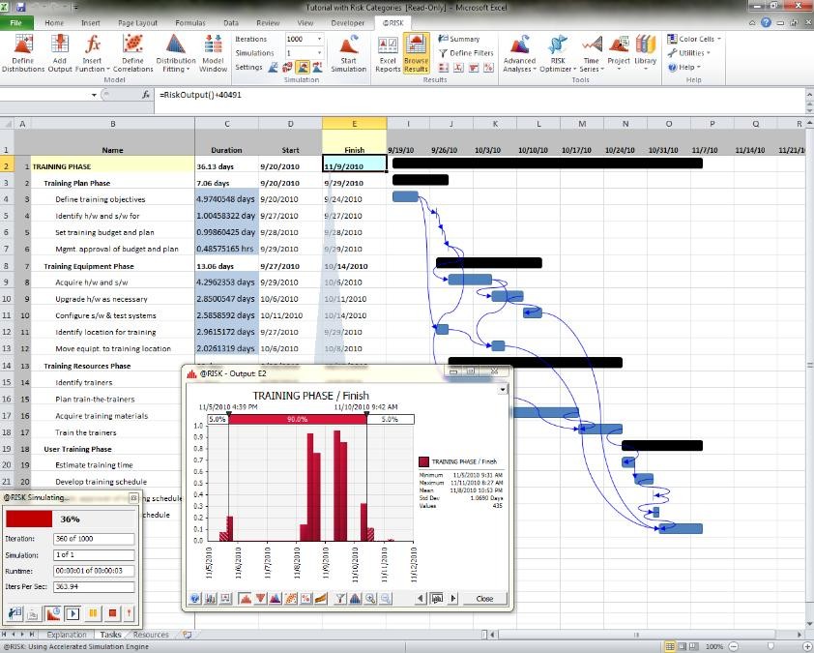Viewport: 814px width, 653px height.
Task: Open the Iterations dropdown
Action: click(x=324, y=40)
